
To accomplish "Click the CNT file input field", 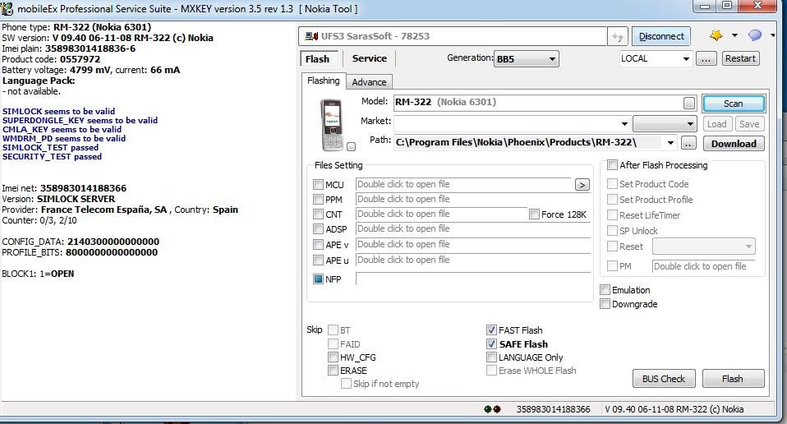I will coord(442,214).
